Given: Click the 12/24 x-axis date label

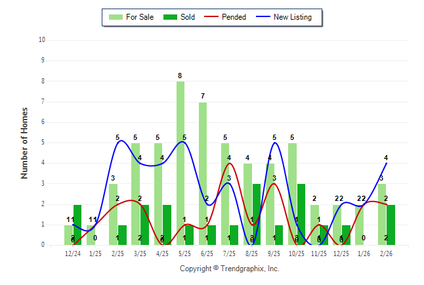Looking at the screenshot, I should 73,253.
